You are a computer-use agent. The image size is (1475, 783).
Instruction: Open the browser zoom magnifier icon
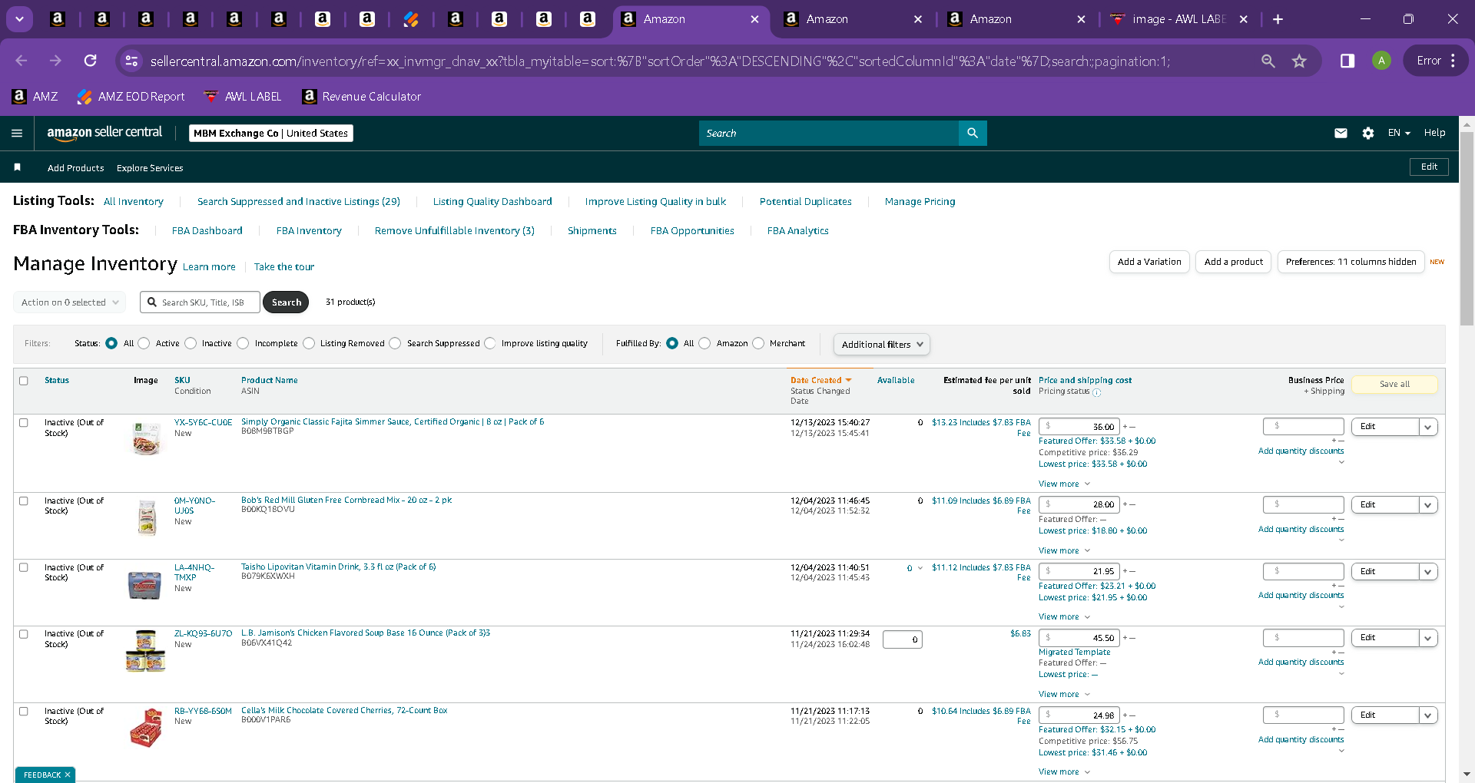(x=1268, y=61)
